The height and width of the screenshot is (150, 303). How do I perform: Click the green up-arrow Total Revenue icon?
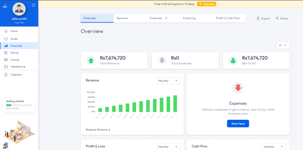pyautogui.click(x=91, y=60)
